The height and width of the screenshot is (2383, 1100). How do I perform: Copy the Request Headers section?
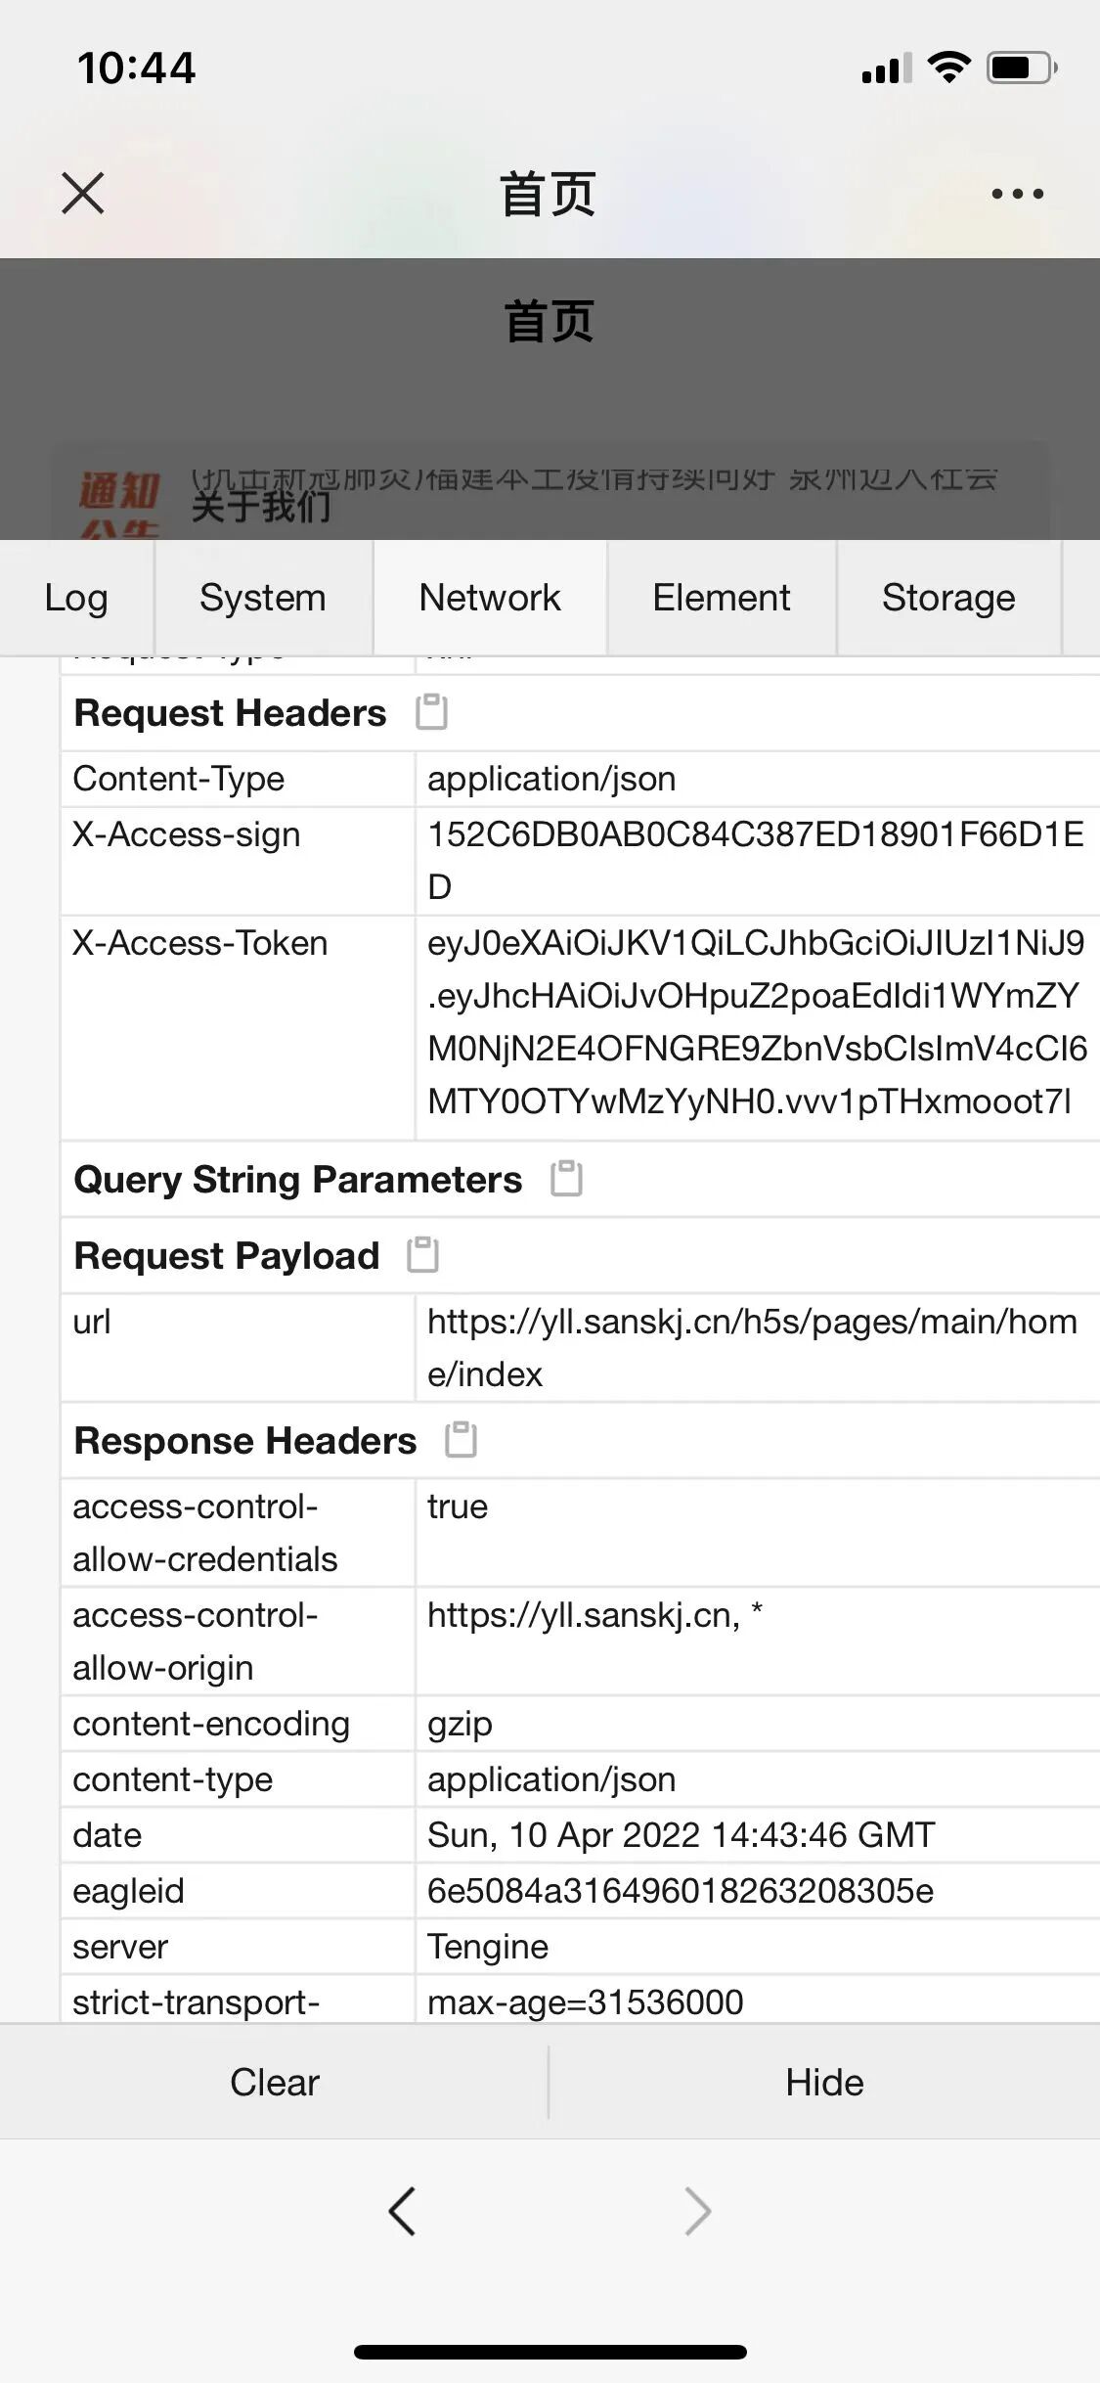[x=431, y=712]
